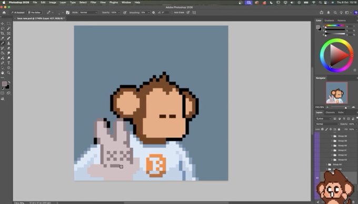The height and width of the screenshot is (204, 358).
Task: Select the Eyedropper tool
Action: (x=3, y=38)
